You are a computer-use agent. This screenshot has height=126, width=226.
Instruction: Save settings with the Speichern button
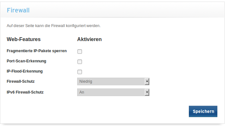[x=203, y=111]
